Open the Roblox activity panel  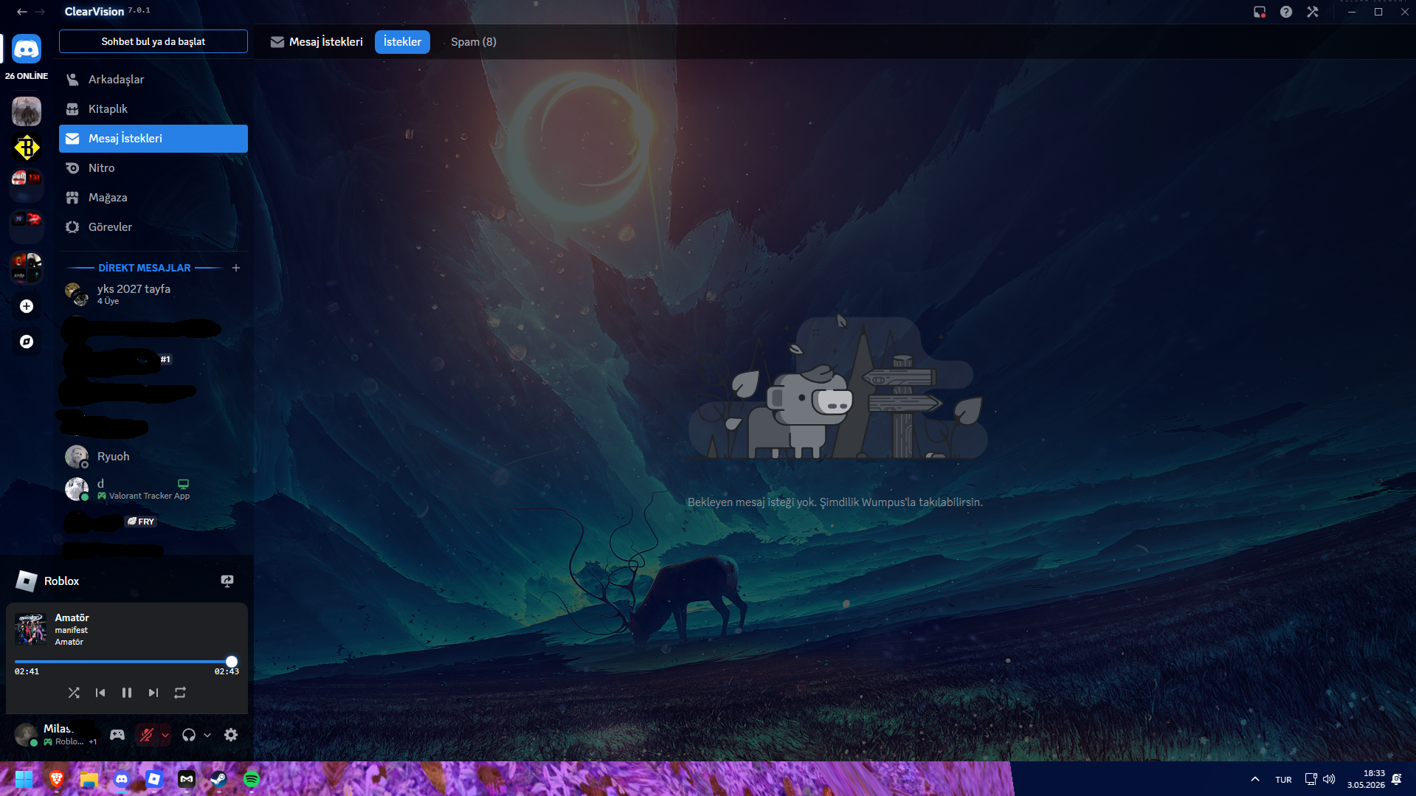[127, 581]
